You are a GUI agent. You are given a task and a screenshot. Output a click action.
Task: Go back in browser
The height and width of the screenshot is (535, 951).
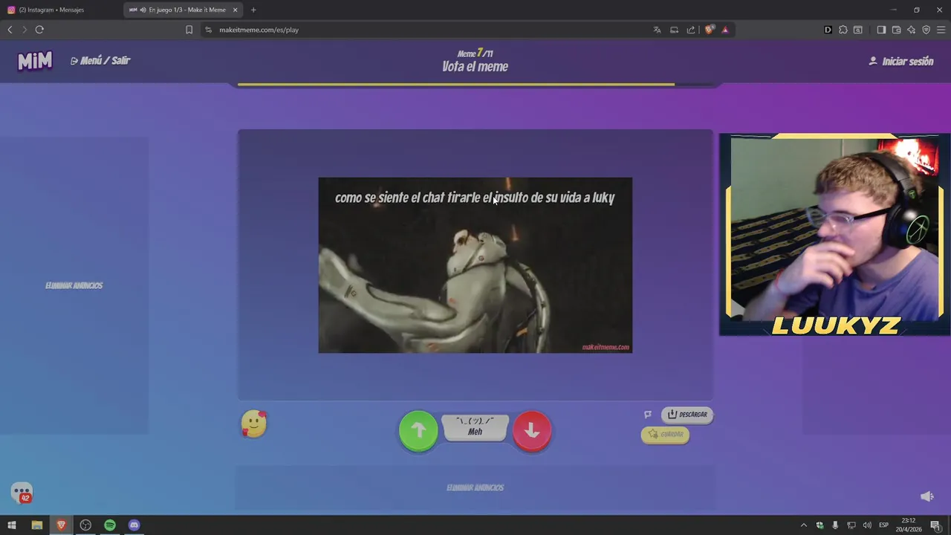[10, 30]
